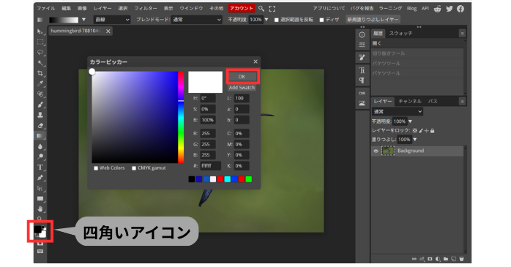511x267 pixels.
Task: Enable the 選択範囲を反転 checkbox
Action: [276, 20]
